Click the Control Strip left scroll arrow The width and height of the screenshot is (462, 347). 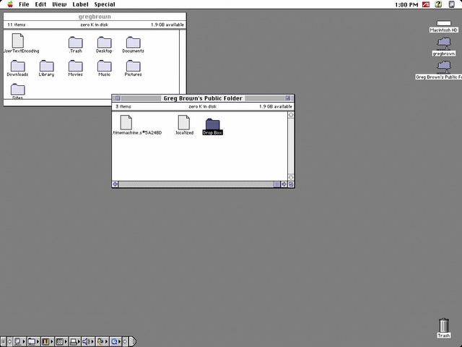(x=9, y=342)
